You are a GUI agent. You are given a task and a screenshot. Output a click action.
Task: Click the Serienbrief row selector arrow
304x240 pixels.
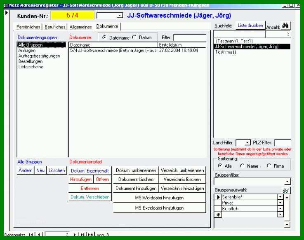coord(218,197)
